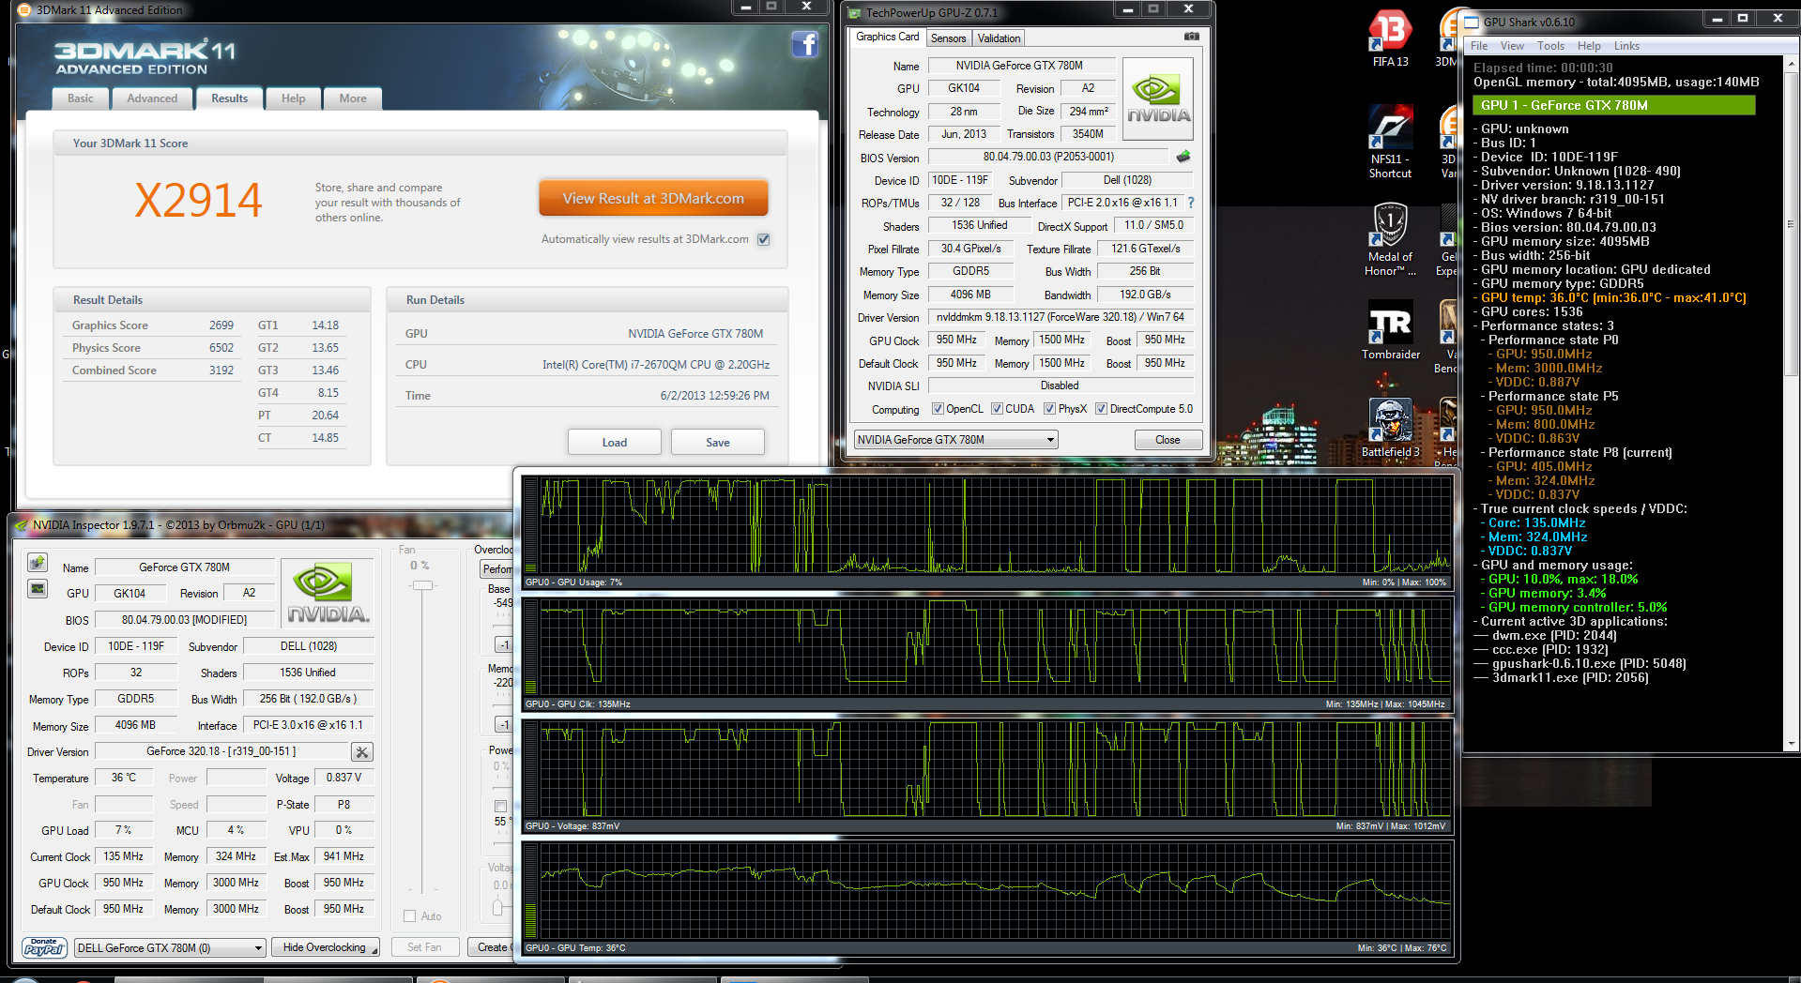The image size is (1801, 983).
Task: Open the Help tab in 3DMark 11
Action: (294, 98)
